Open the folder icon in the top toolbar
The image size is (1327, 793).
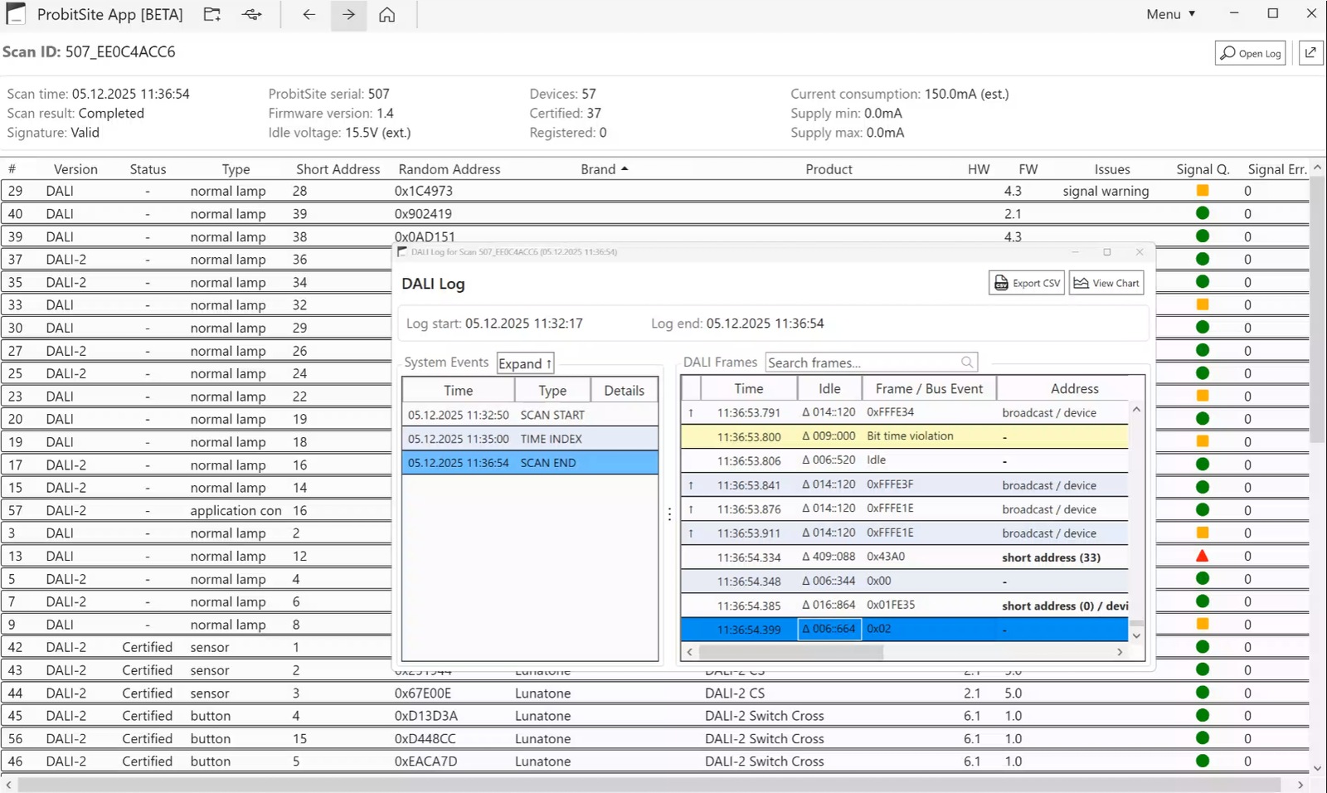[212, 14]
